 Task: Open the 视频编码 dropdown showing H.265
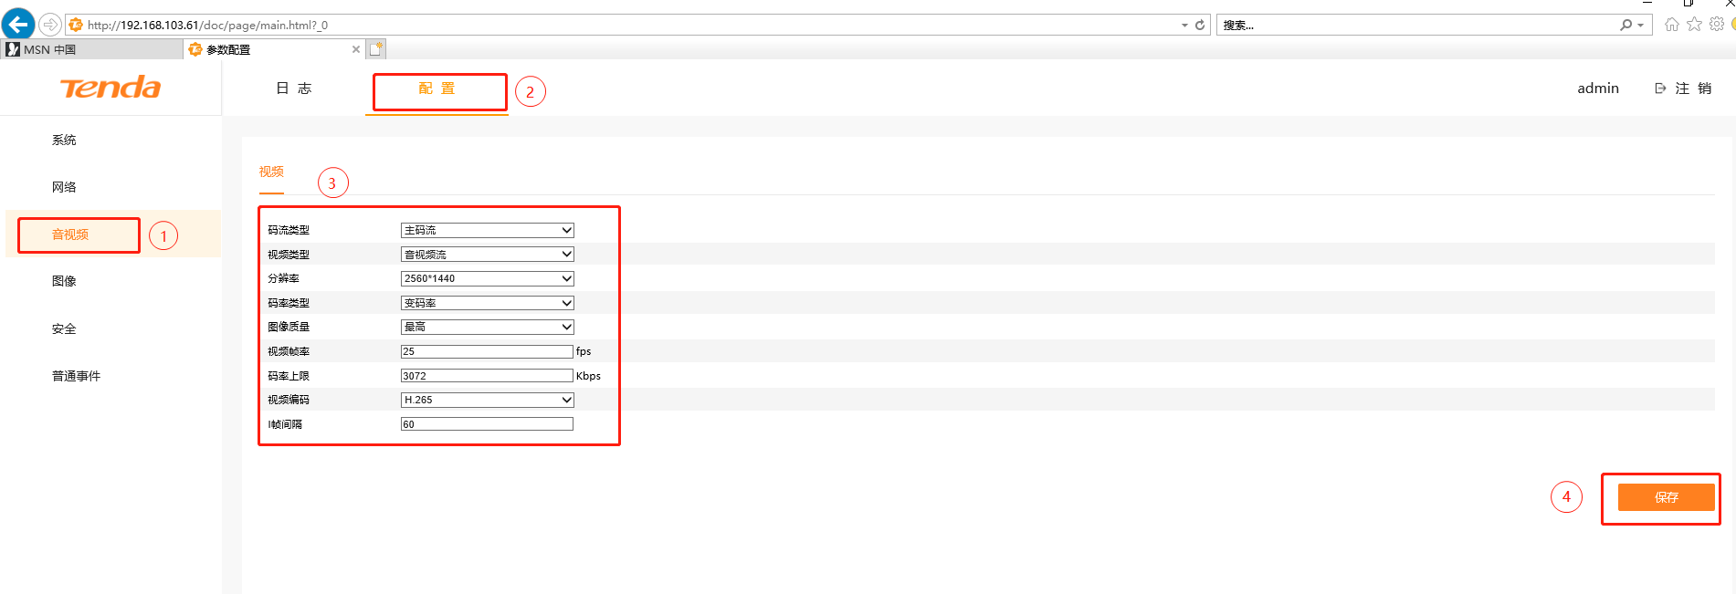487,400
